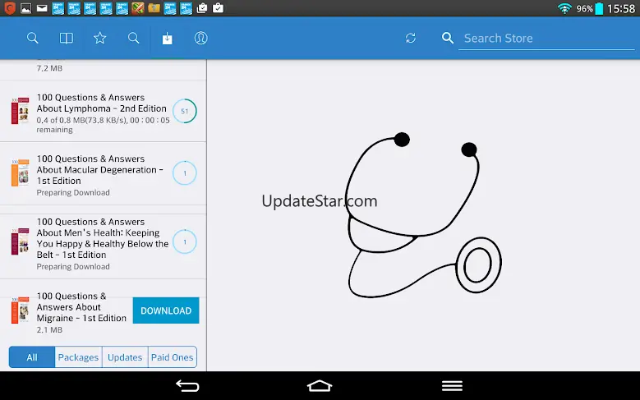The height and width of the screenshot is (400, 640).
Task: Select About Macular Degeneration 1st Edition title
Action: (x=100, y=170)
